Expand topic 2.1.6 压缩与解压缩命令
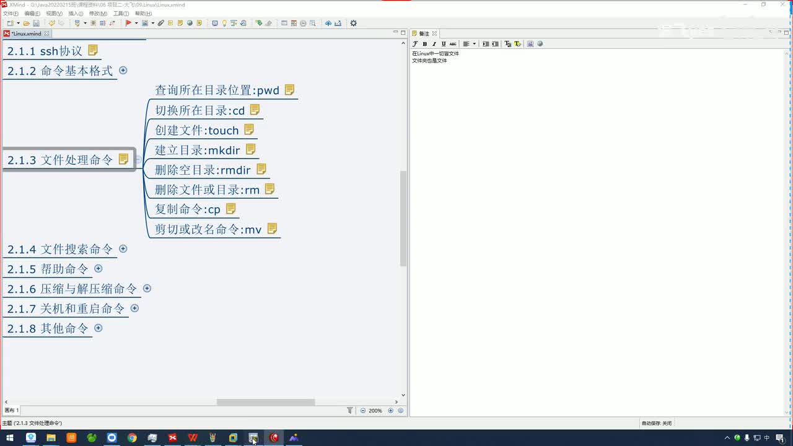This screenshot has width=793, height=446. click(147, 289)
